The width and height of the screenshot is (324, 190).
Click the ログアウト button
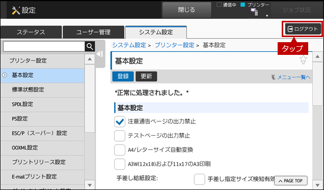point(303,29)
